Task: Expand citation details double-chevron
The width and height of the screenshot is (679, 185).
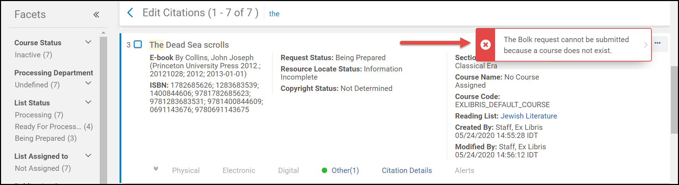Action: (156, 169)
